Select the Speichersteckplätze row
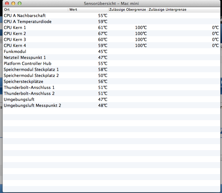Image resolution: width=222 pixels, height=193 pixels. point(111,81)
